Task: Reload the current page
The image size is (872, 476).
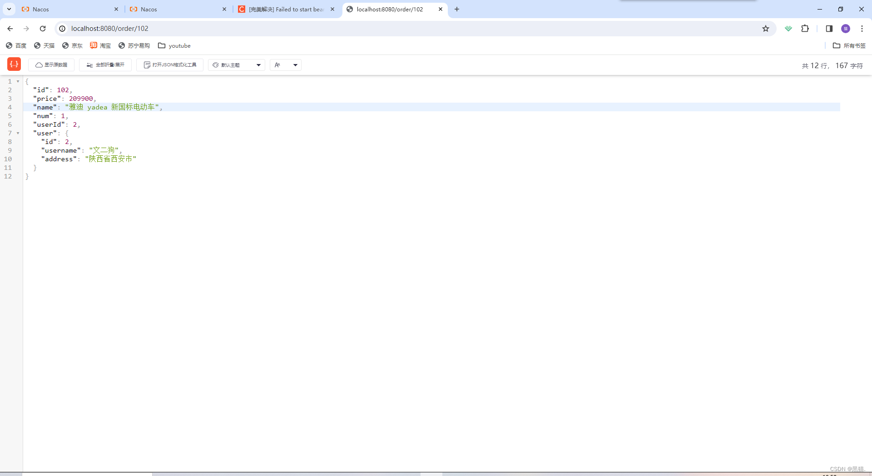Action: tap(43, 29)
